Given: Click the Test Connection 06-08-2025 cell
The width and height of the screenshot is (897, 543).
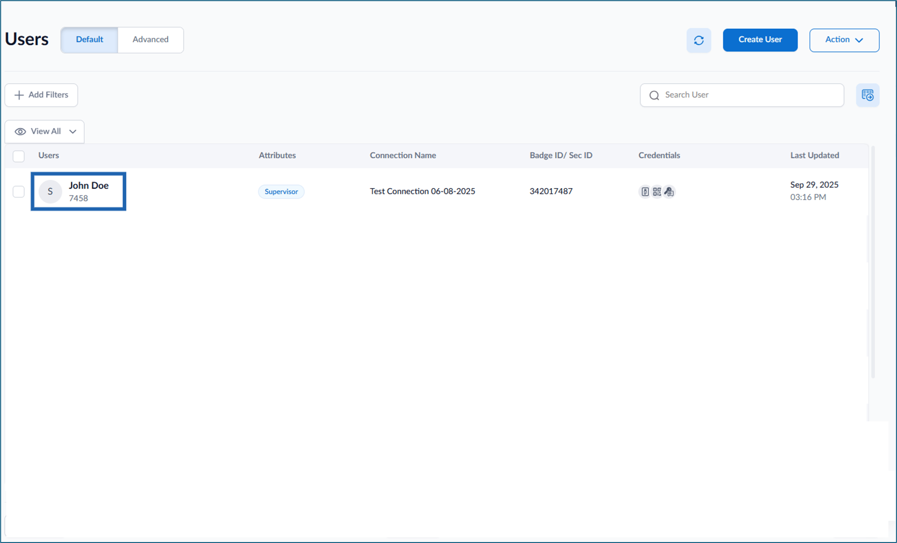Looking at the screenshot, I should [423, 191].
